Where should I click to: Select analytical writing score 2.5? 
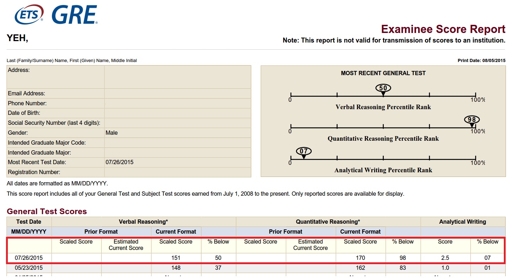point(445,258)
